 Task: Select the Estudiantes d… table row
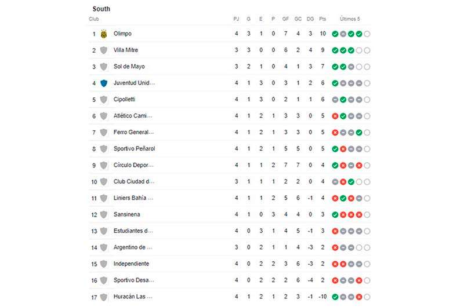[x=230, y=231]
